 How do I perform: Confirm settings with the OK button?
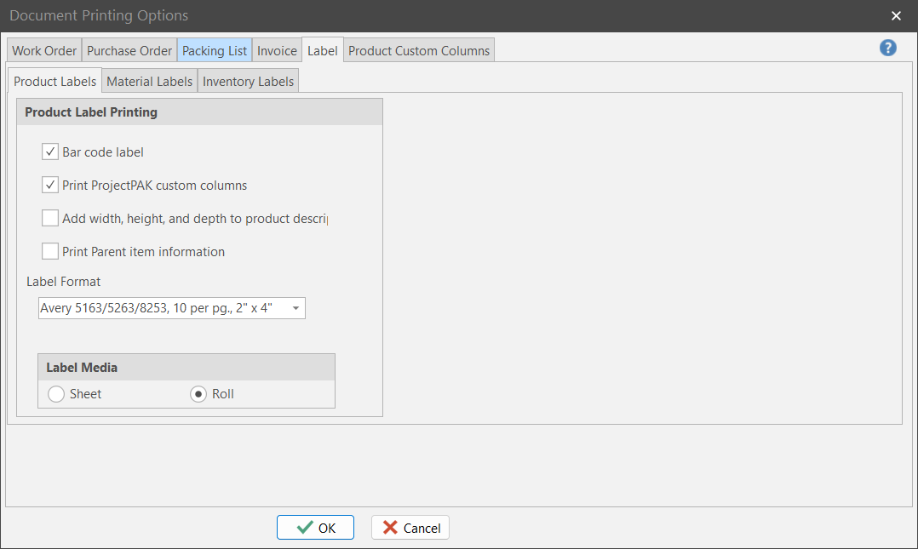(315, 528)
